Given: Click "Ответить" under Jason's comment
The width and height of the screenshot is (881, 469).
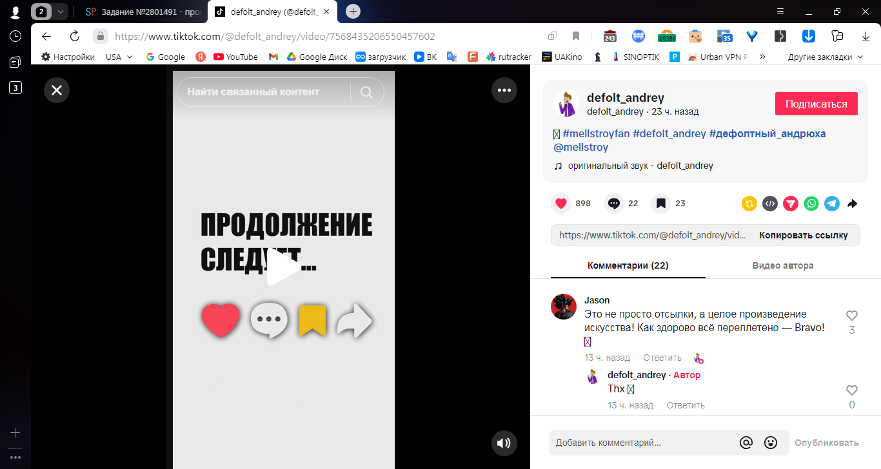Looking at the screenshot, I should coord(662,358).
